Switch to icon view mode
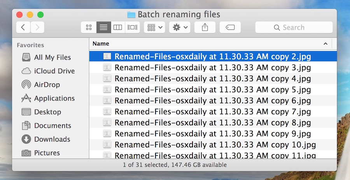The image size is (350, 180). click(x=89, y=28)
